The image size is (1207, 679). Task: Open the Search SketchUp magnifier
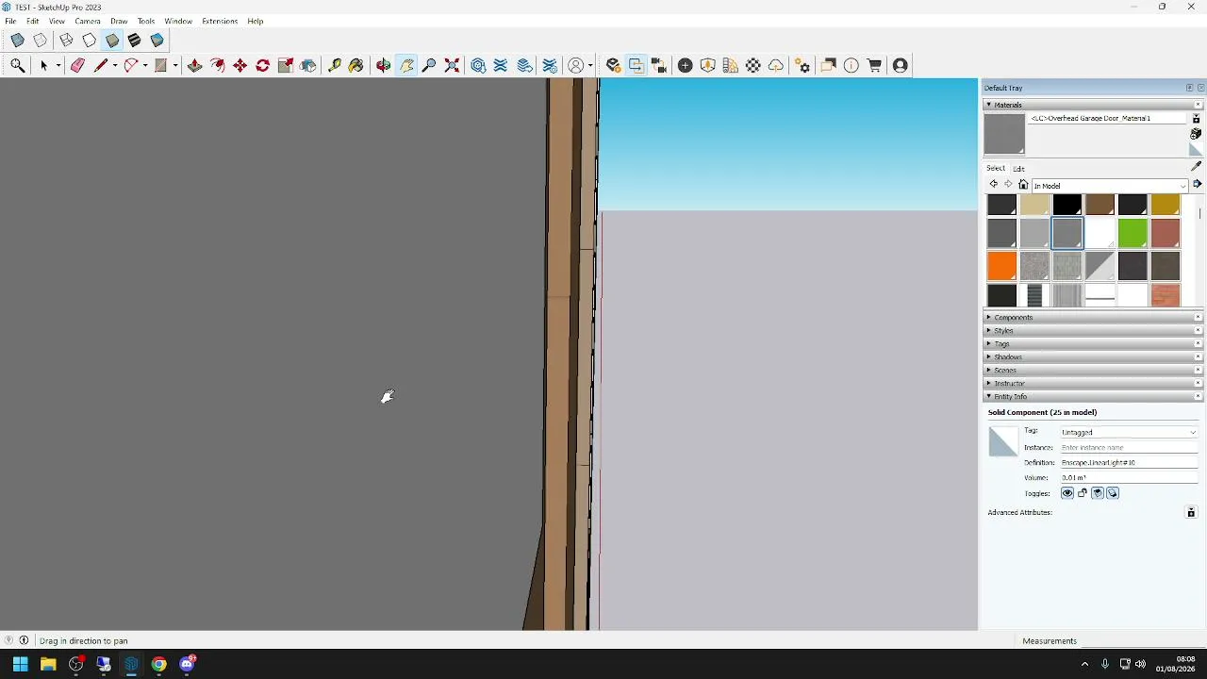click(18, 65)
